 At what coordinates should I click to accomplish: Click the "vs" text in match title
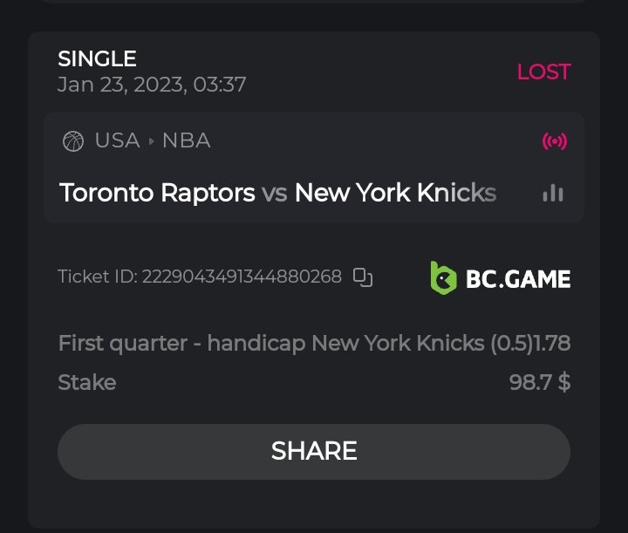tap(275, 193)
